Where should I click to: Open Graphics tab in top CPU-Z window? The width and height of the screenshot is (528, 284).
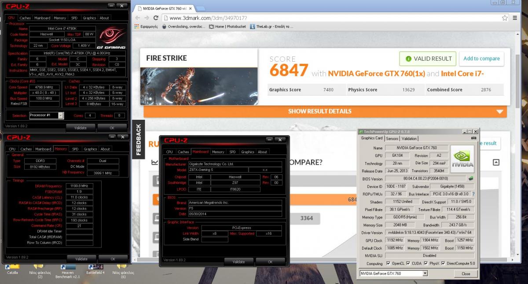89,18
